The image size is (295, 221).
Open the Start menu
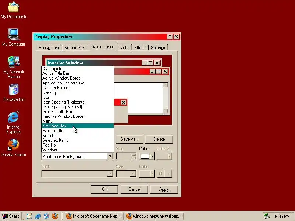pyautogui.click(x=11, y=216)
